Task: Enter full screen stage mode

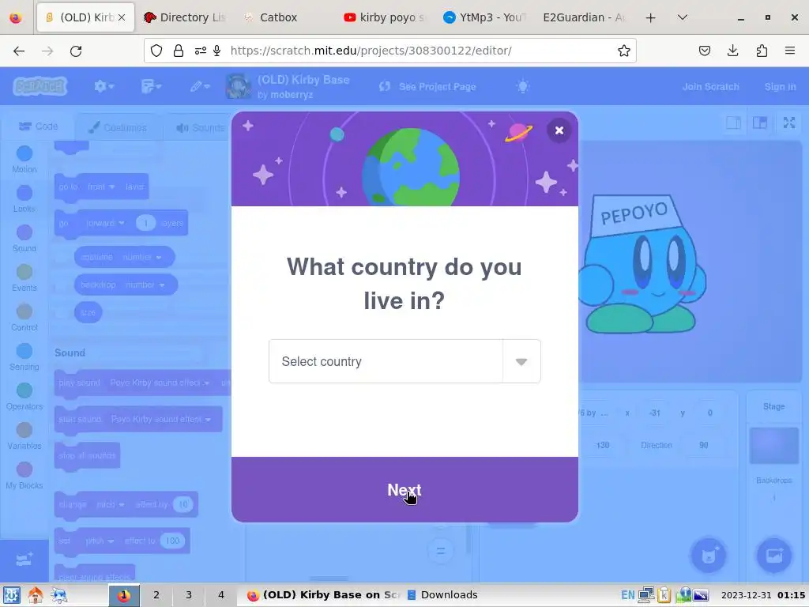Action: pos(789,123)
